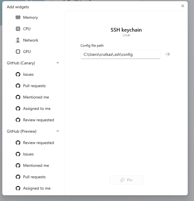Viewport: 194px width, 201px height.
Task: Click the Network widget icon
Action: (18, 40)
